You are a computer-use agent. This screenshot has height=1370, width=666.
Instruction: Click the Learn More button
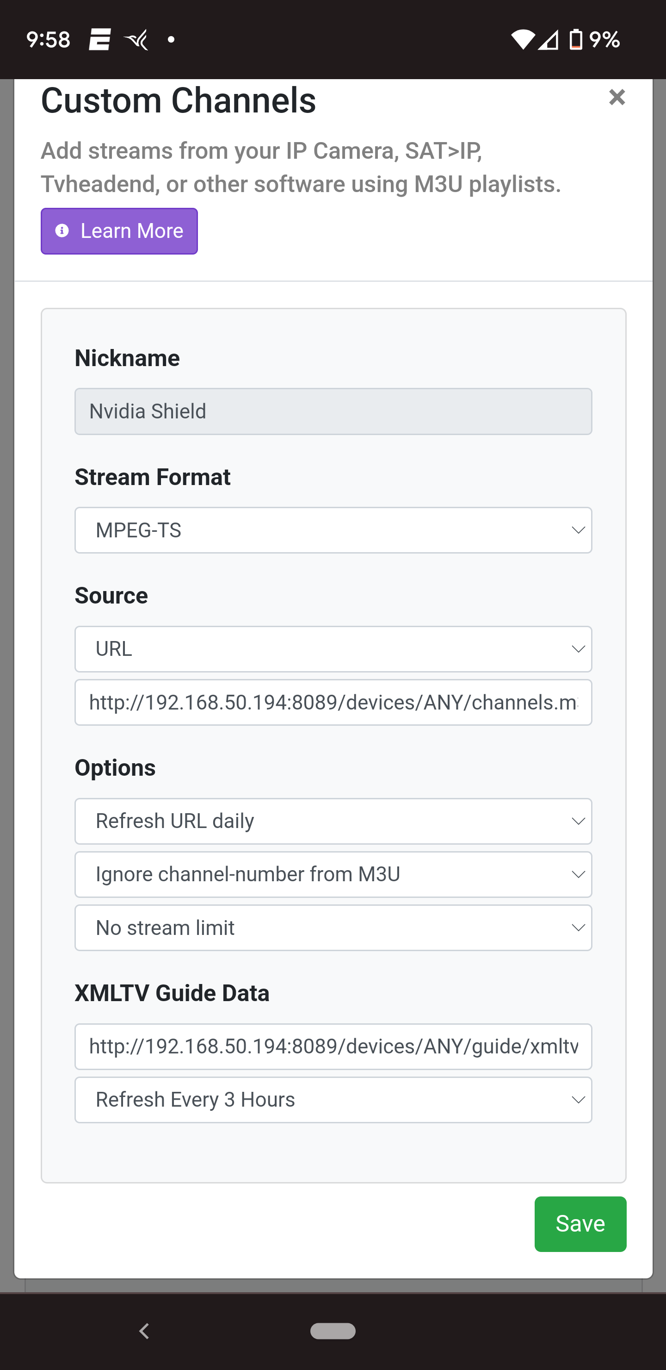[119, 231]
